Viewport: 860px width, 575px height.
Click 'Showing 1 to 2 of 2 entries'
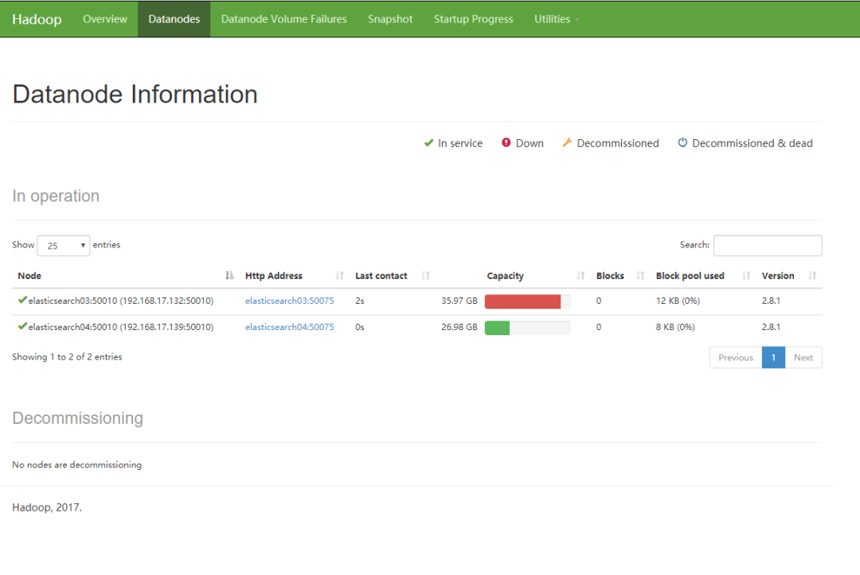[67, 357]
